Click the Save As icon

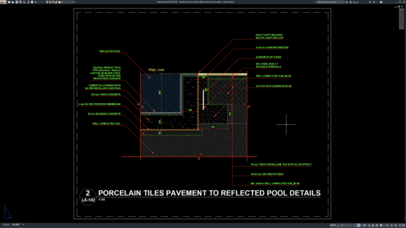[20, 2]
